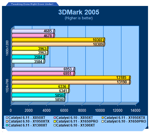Click the x-axis value 2000
Screen dimensions: 150x135
[x=29, y=110]
